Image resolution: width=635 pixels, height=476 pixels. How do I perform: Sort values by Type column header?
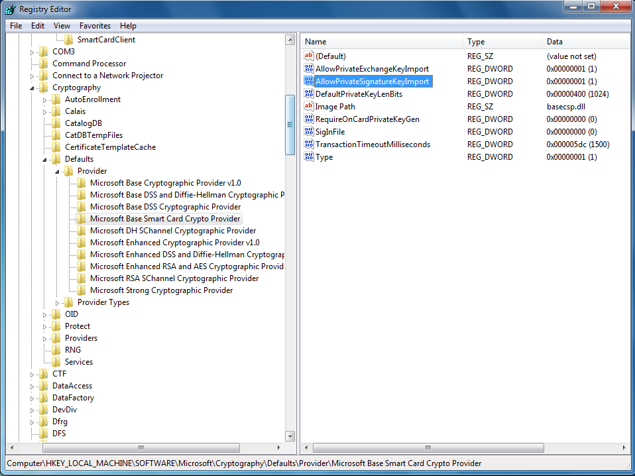502,41
